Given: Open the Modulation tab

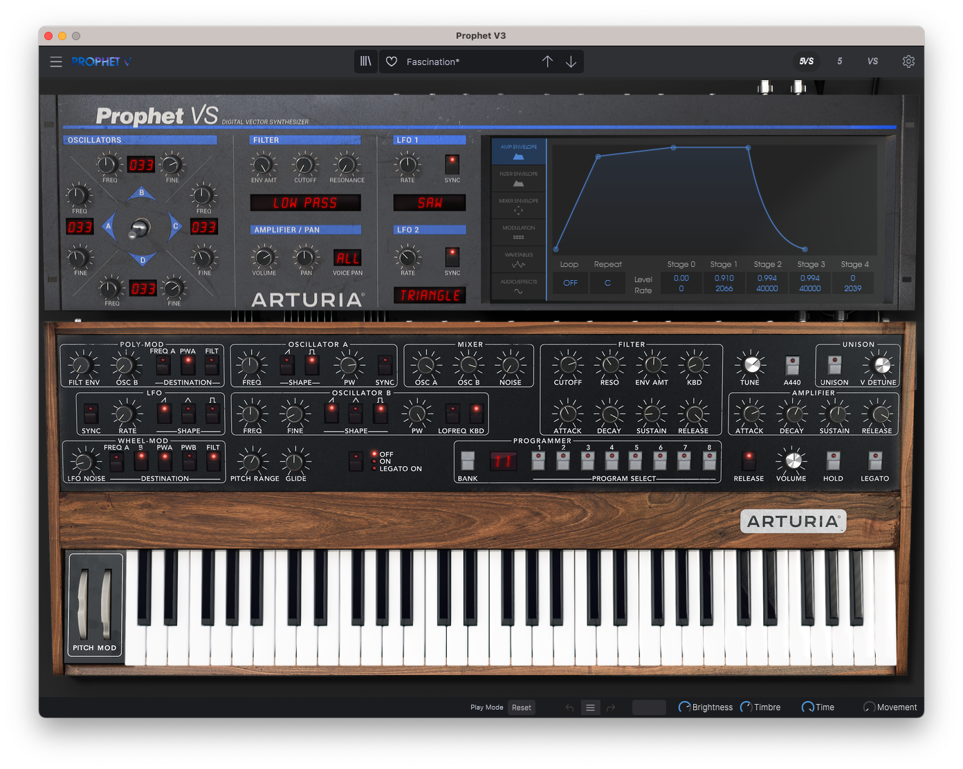Looking at the screenshot, I should [x=519, y=232].
